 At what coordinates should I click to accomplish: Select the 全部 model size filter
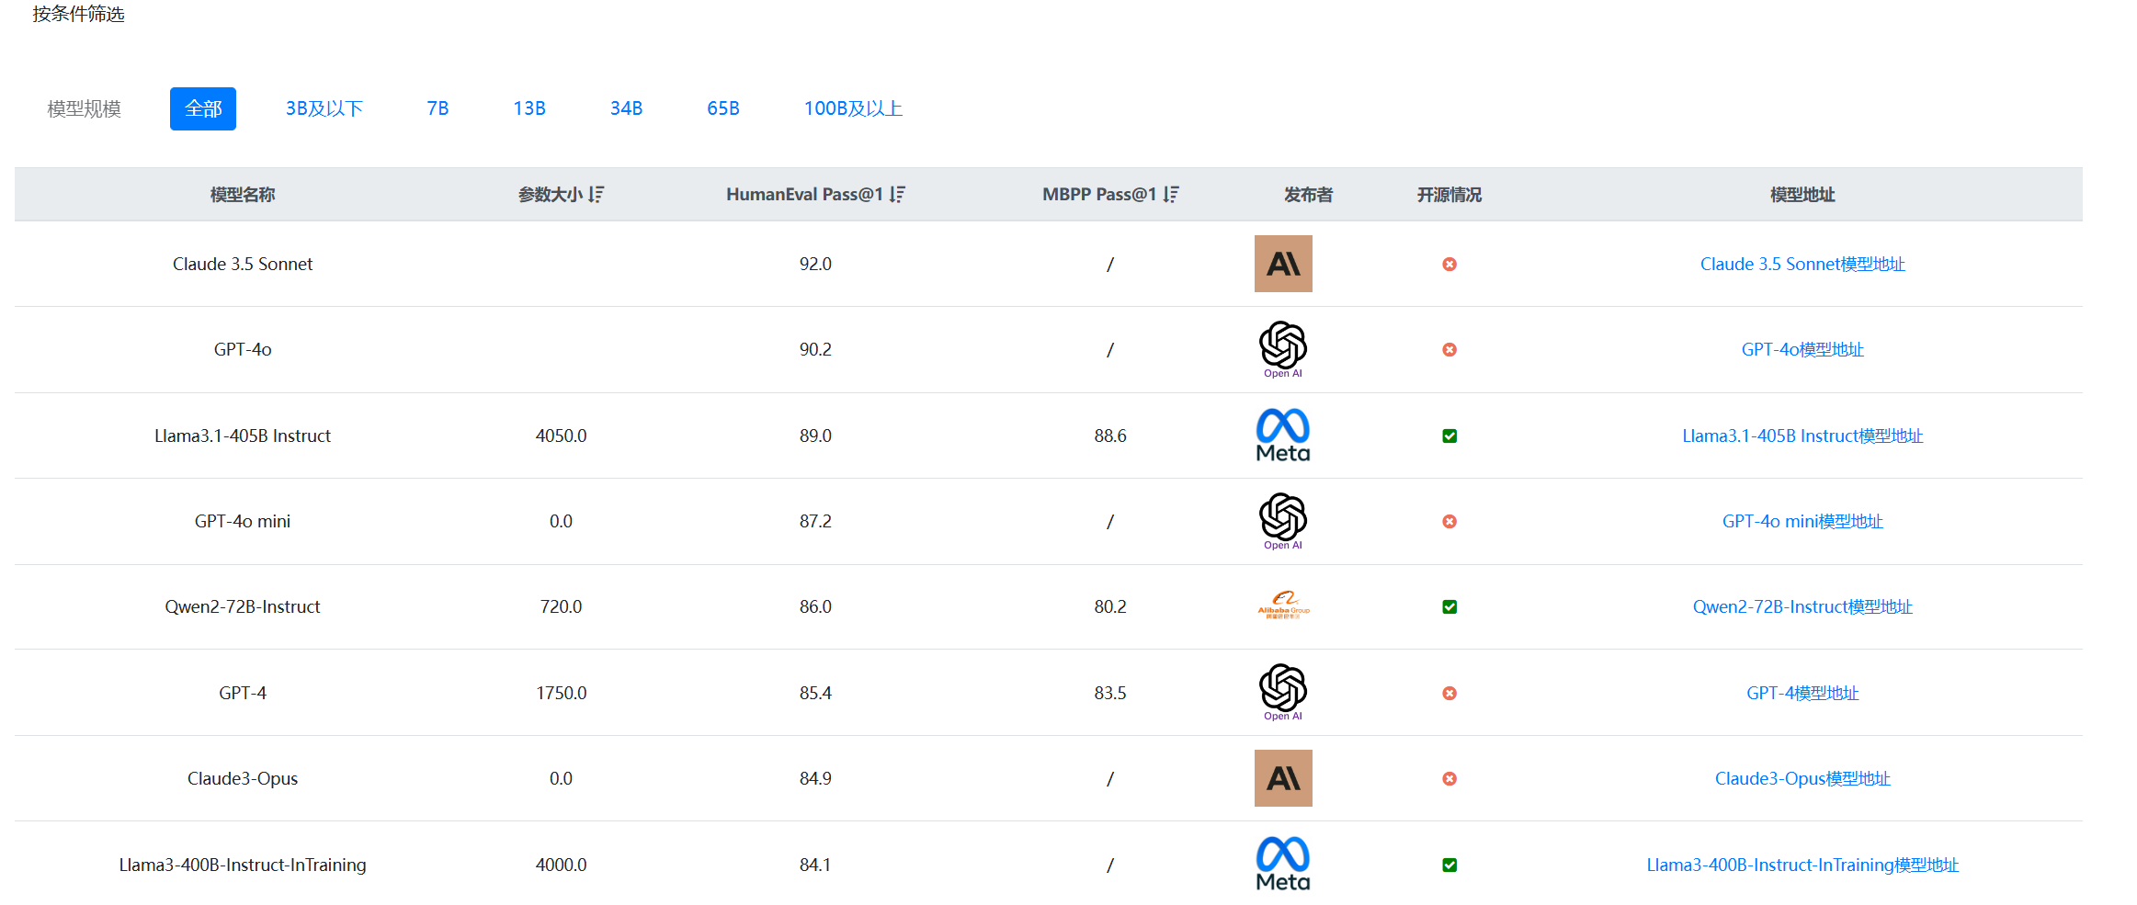click(203, 108)
